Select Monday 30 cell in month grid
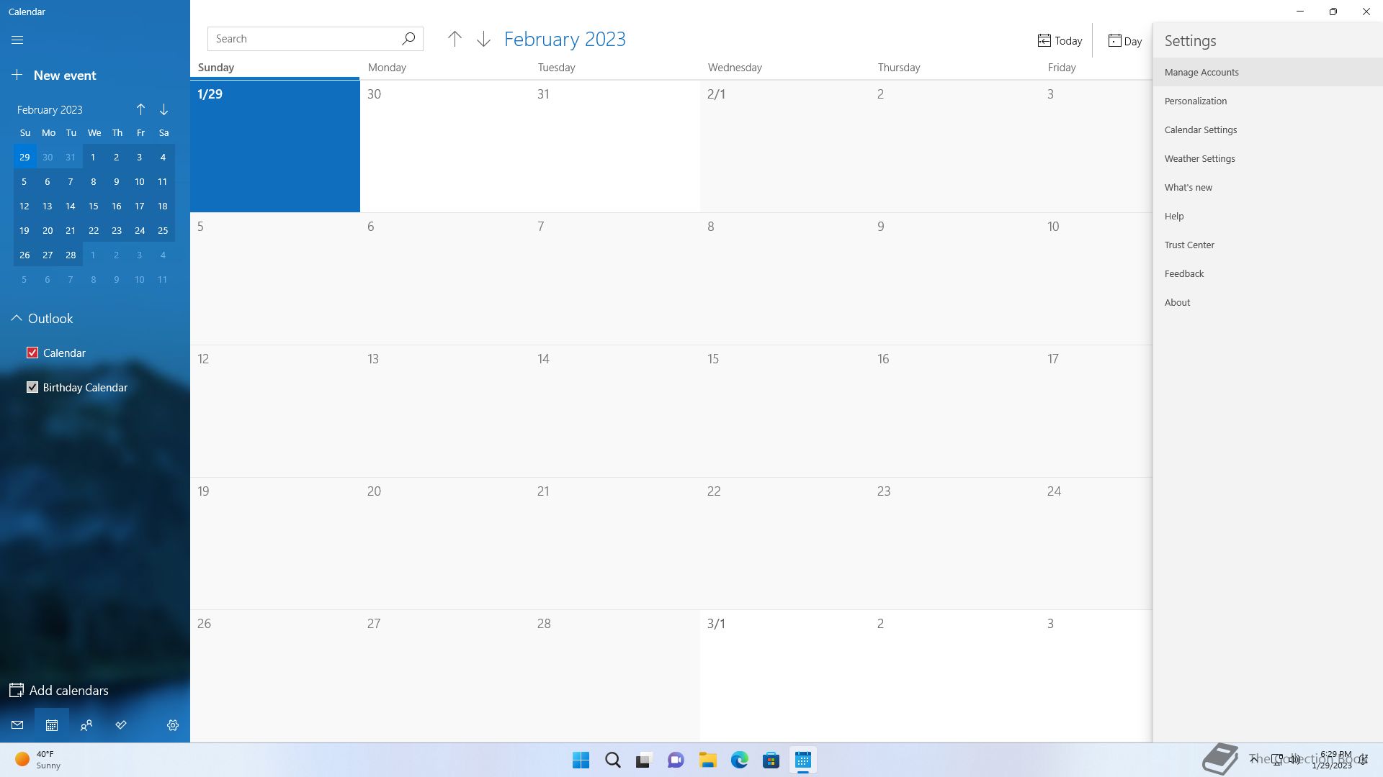The height and width of the screenshot is (777, 1383). tap(445, 146)
